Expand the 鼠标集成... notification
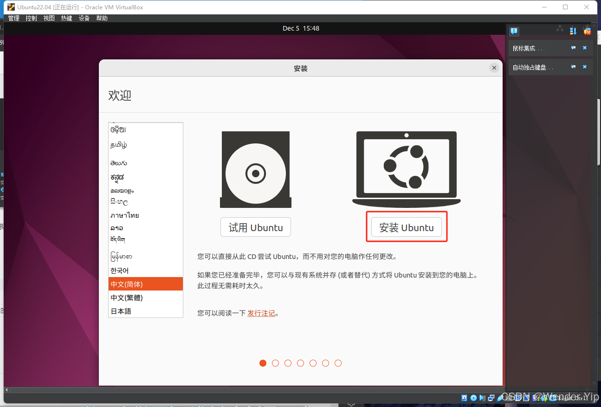The image size is (601, 407). 551,48
